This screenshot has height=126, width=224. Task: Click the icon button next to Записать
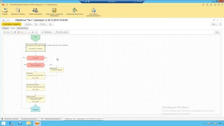(x=36, y=24)
